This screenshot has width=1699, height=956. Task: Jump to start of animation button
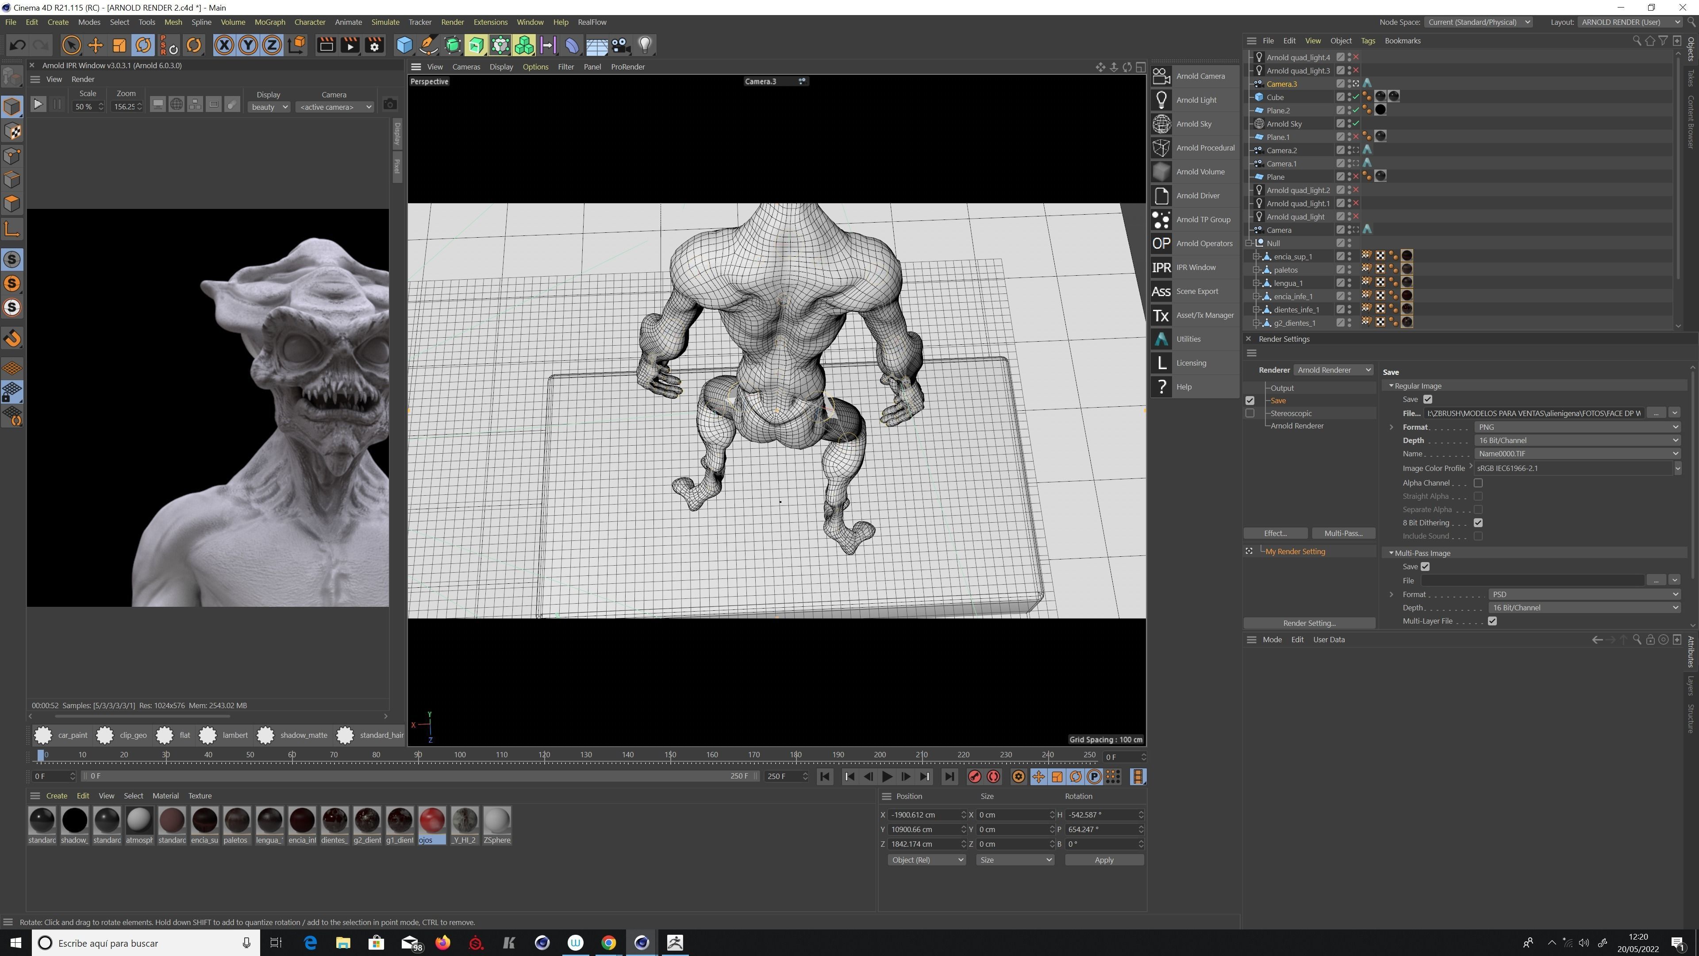[x=824, y=777]
